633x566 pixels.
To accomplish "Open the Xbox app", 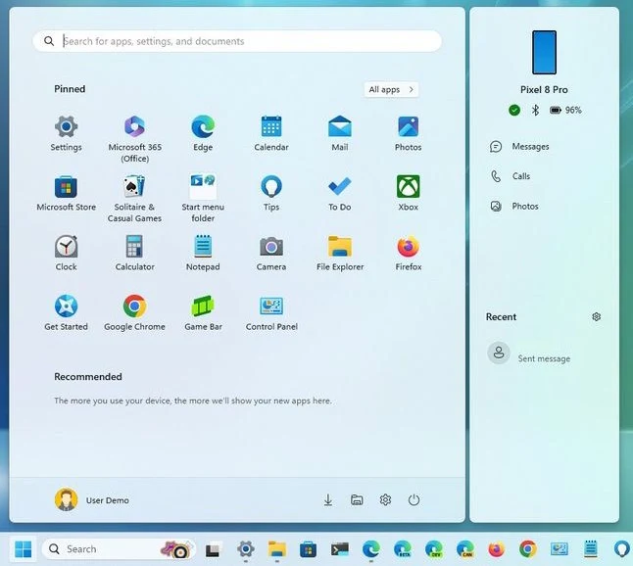I will pos(409,193).
